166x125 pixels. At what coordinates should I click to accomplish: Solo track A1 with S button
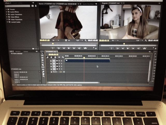61,61
